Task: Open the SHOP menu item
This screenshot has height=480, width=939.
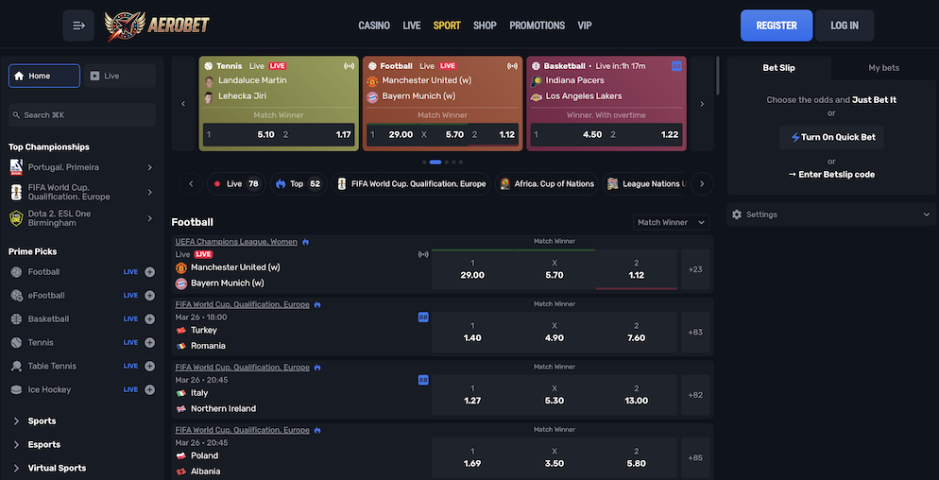Action: tap(485, 26)
